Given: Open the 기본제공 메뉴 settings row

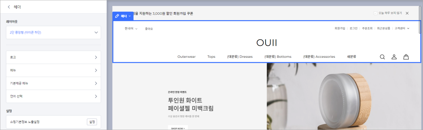Looking at the screenshot, I should tap(53, 83).
